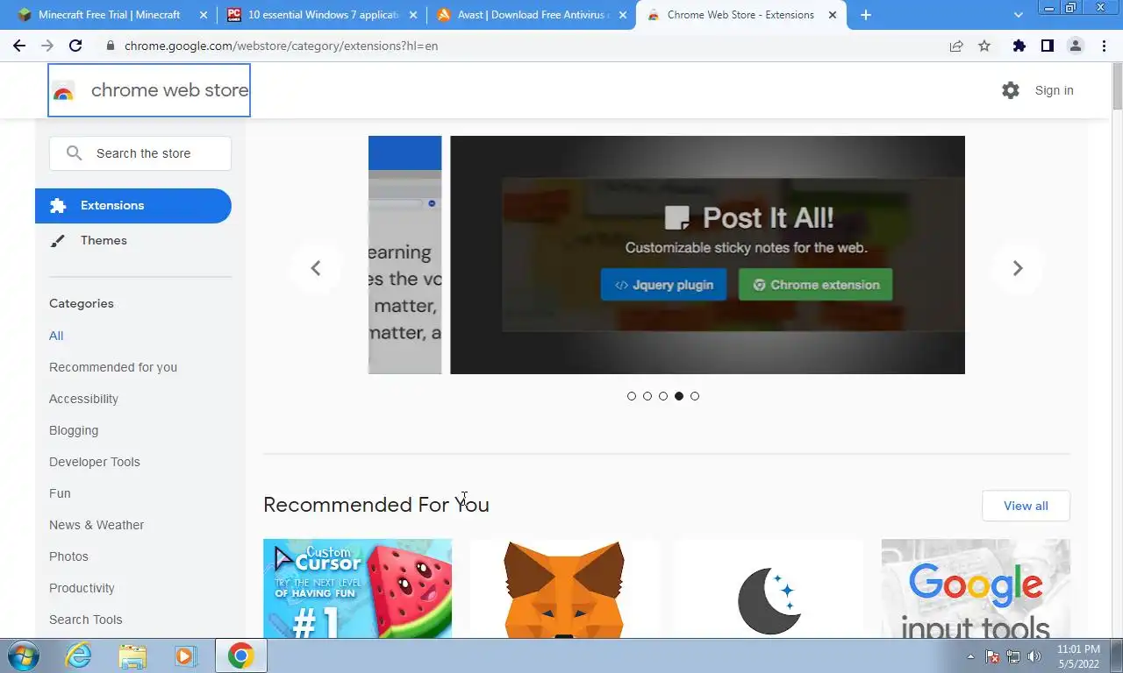1123x673 pixels.
Task: Click the Chrome taskbar icon
Action: click(240, 655)
